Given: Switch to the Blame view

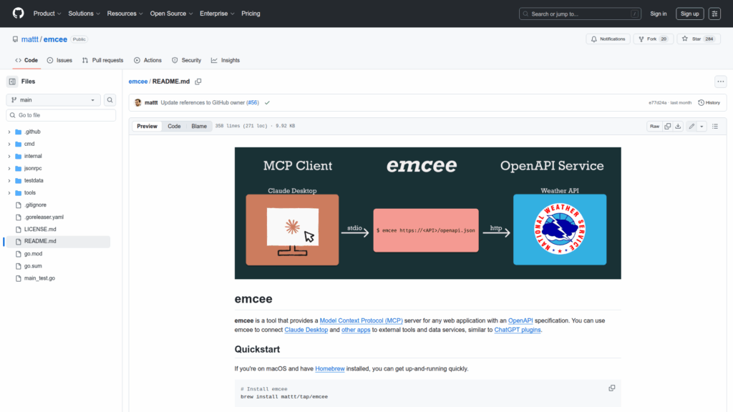Looking at the screenshot, I should coord(198,126).
